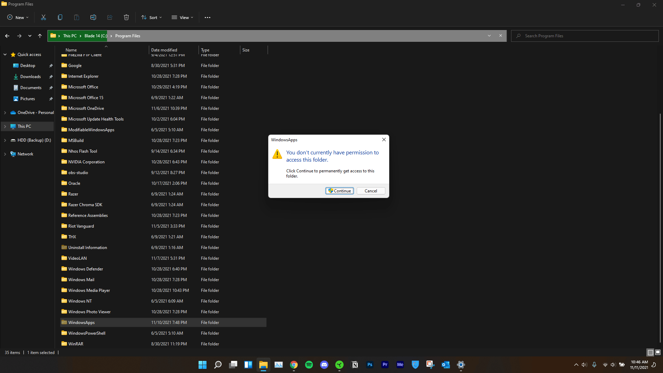Open the See more ellipsis menu
The height and width of the screenshot is (373, 663).
208,17
